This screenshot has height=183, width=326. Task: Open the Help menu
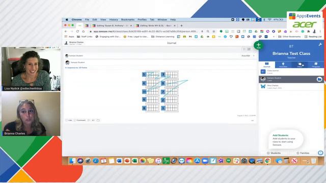tap(173, 19)
